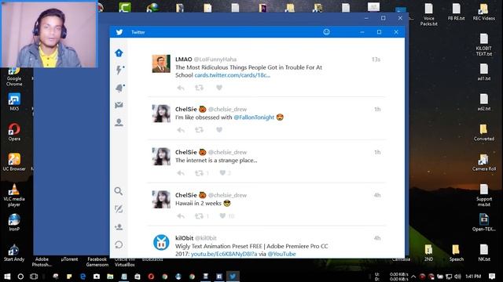Viewport: 503px width, 282px height.
Task: Select the Speech folder on desktop
Action: 456,252
